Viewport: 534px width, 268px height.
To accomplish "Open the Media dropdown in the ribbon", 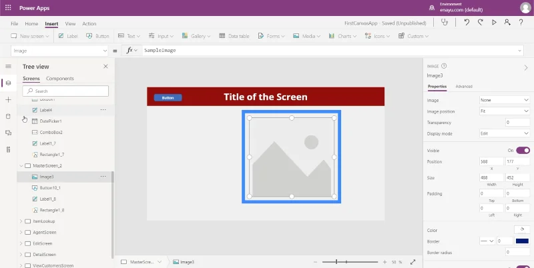I will pyautogui.click(x=306, y=36).
